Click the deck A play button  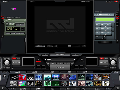pyautogui.click(x=14, y=58)
